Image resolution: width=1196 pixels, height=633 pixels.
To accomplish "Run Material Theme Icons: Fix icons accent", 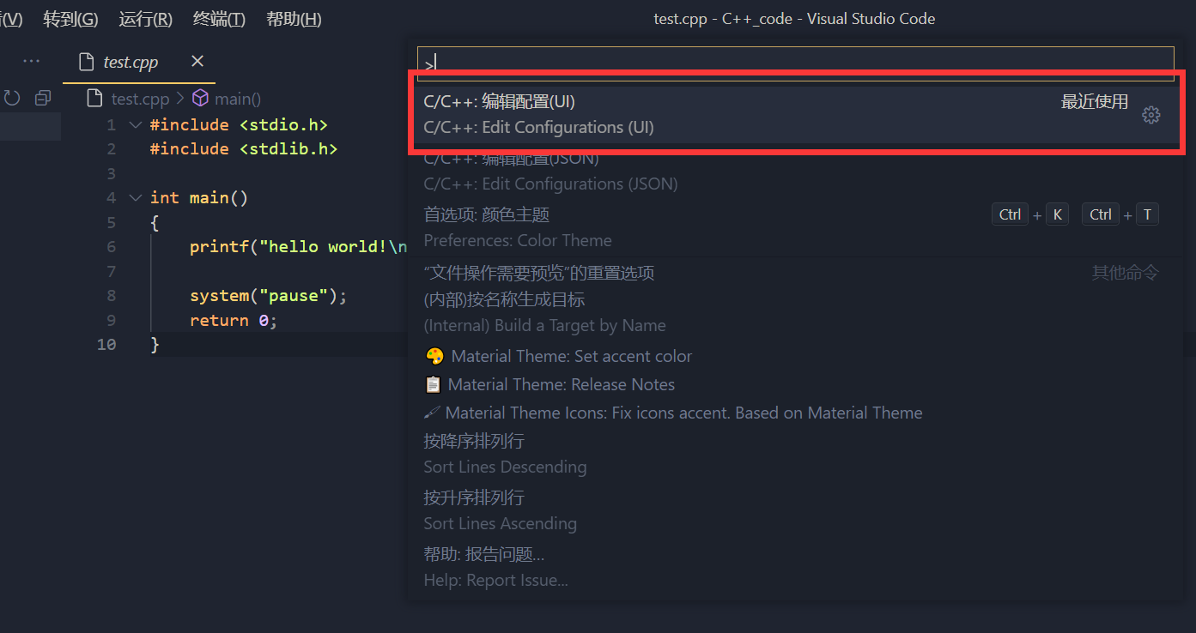I will [795, 413].
